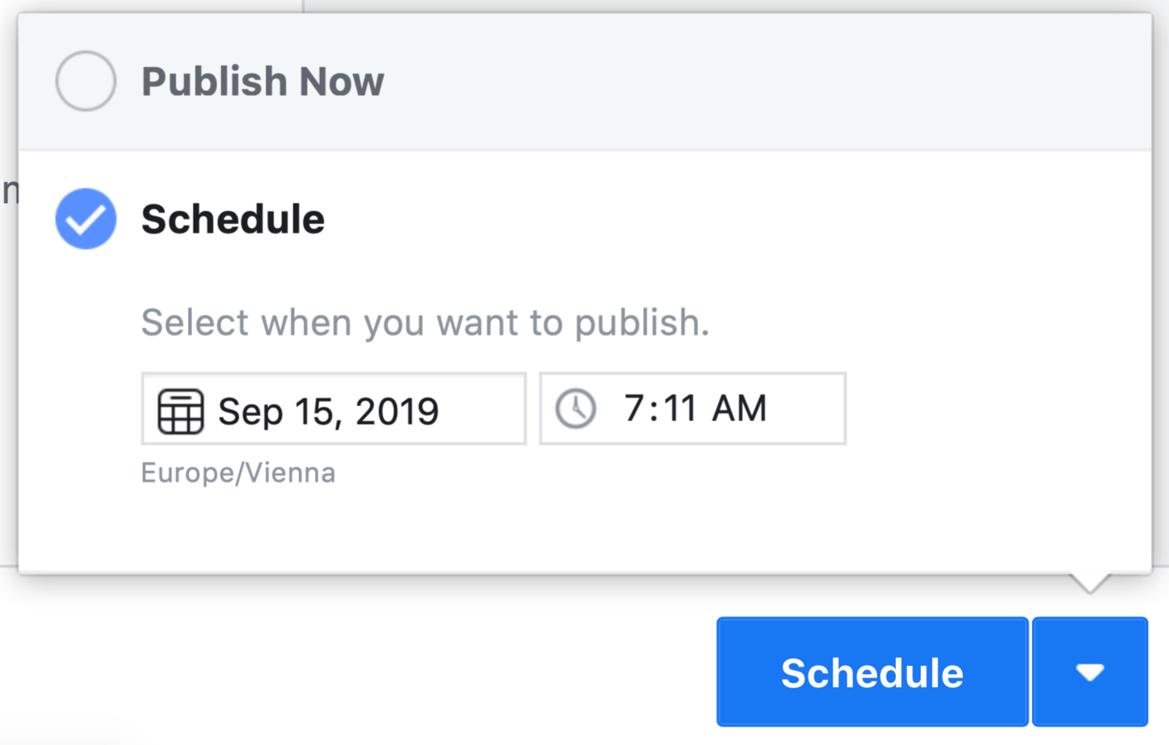Choose the "Publish Now" option label

pos(262,82)
